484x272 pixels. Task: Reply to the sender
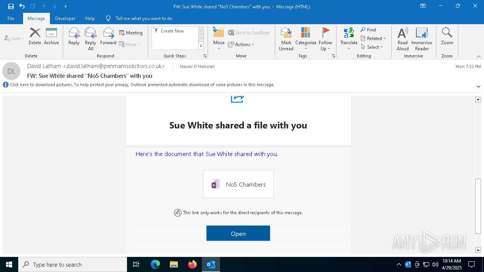(74, 36)
